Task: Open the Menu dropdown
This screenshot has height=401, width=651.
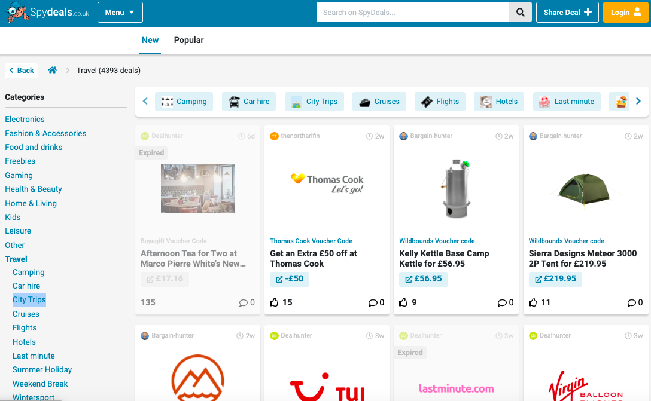Action: [x=120, y=13]
